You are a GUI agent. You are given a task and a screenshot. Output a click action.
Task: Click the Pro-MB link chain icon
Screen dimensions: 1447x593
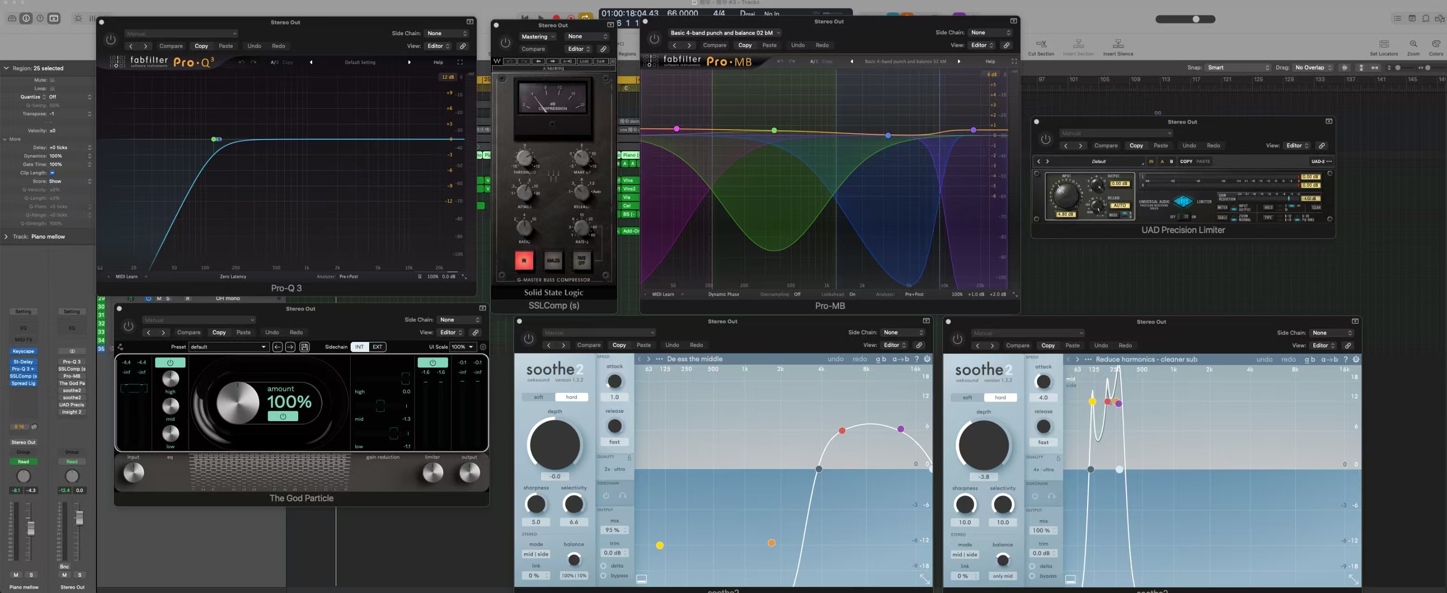click(1006, 45)
